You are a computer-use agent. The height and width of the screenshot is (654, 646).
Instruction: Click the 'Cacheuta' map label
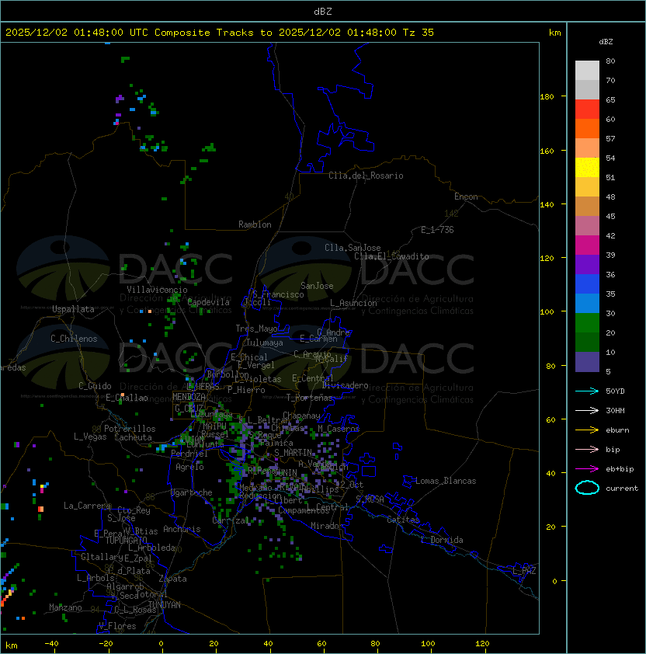(x=133, y=437)
